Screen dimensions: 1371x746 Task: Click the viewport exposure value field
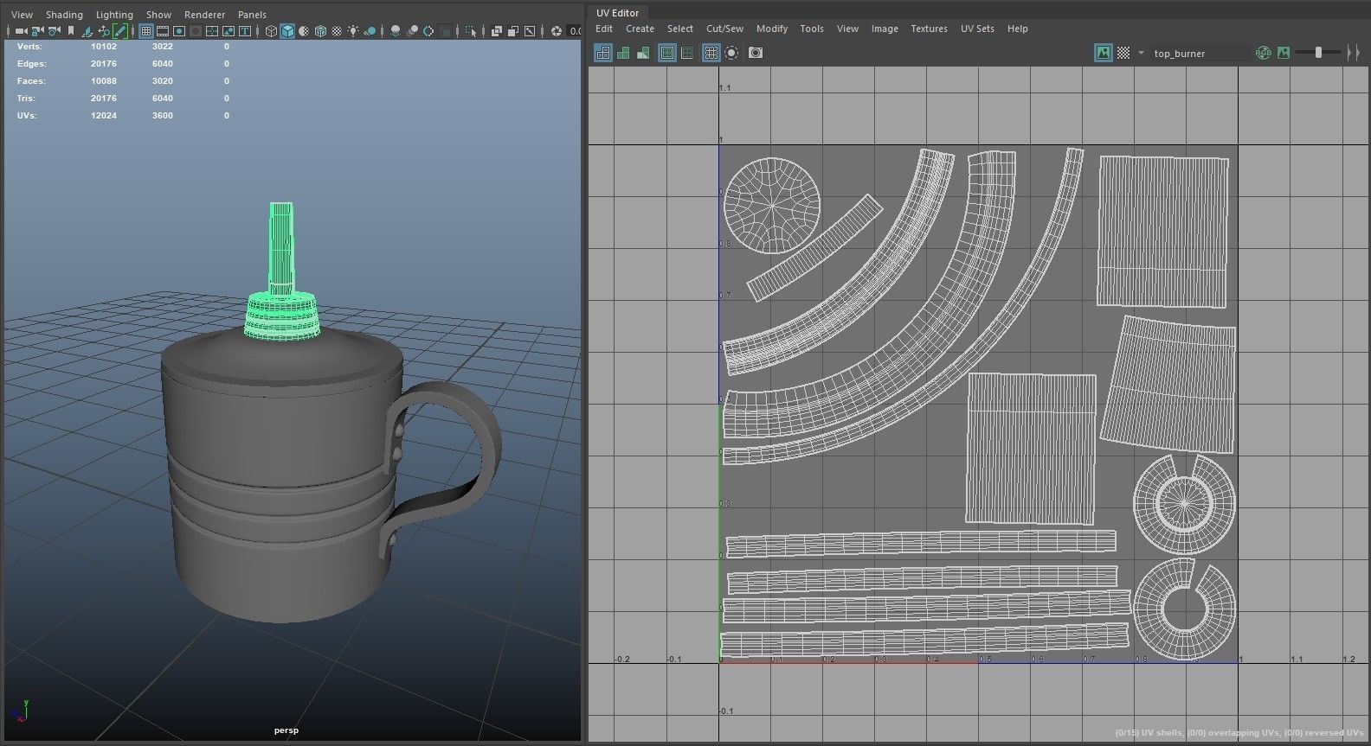click(x=575, y=31)
